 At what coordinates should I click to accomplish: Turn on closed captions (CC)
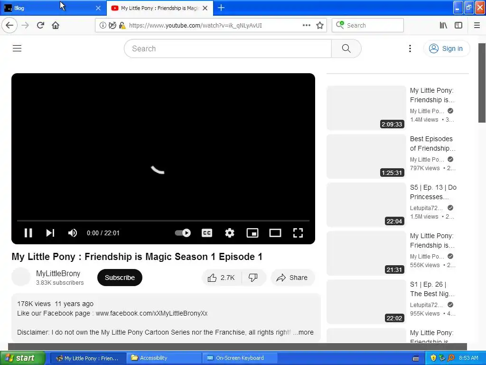point(207,233)
